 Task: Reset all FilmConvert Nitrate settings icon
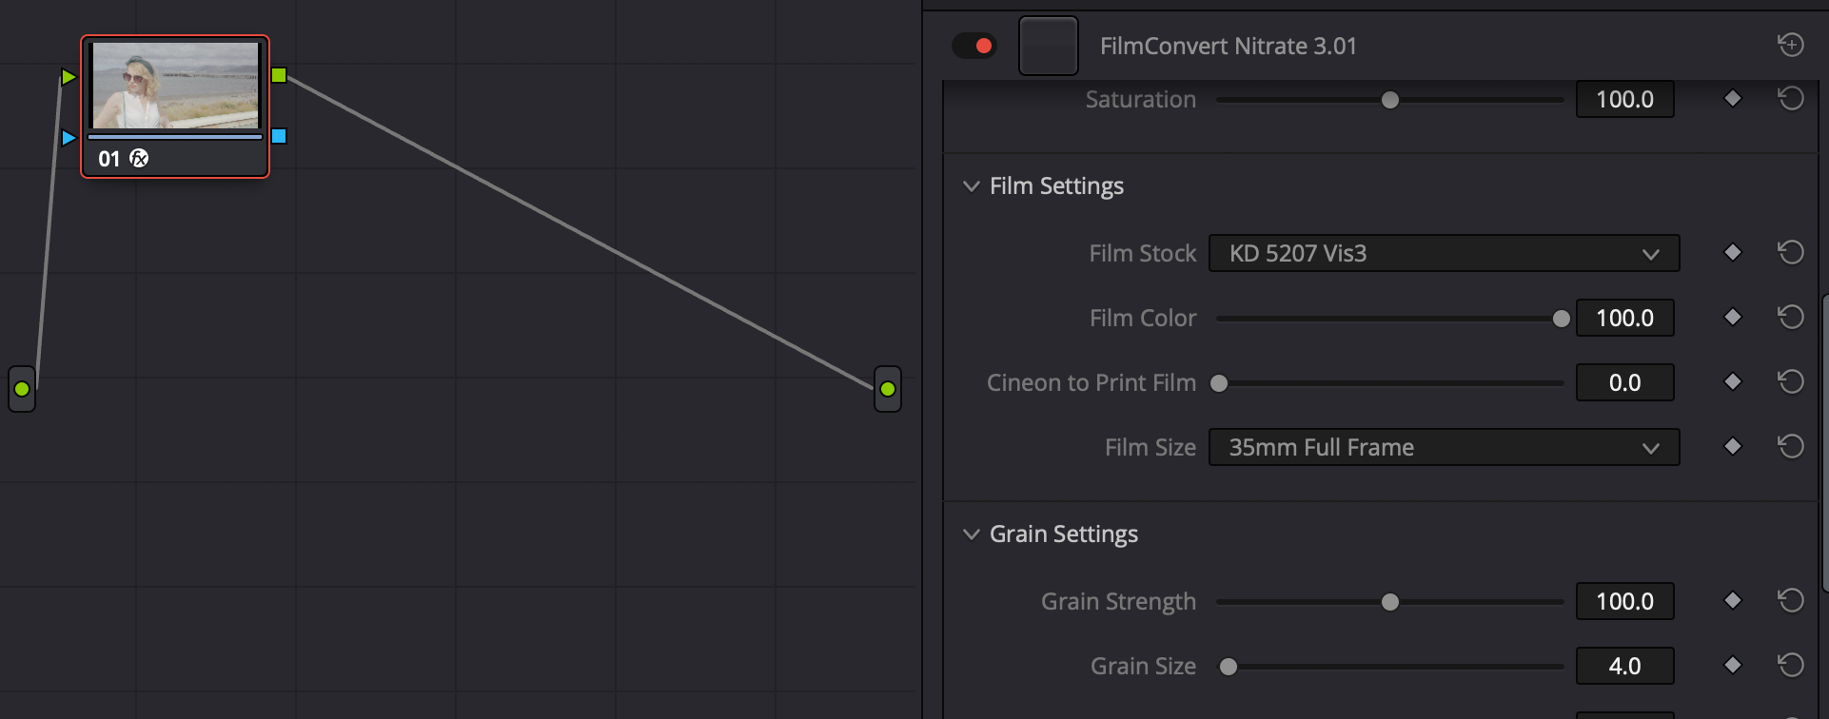click(x=1790, y=45)
